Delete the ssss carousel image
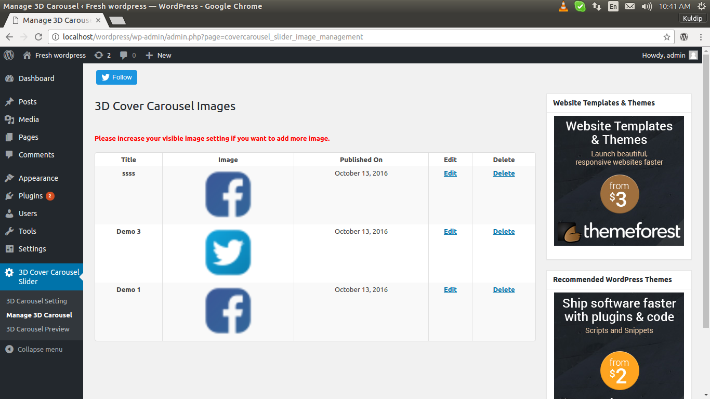Screen dimensions: 710x399 click(x=504, y=174)
